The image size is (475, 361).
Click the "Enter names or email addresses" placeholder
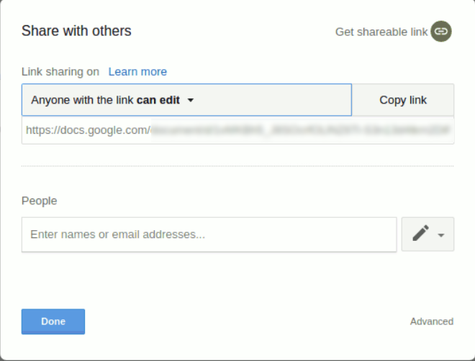[x=117, y=234]
